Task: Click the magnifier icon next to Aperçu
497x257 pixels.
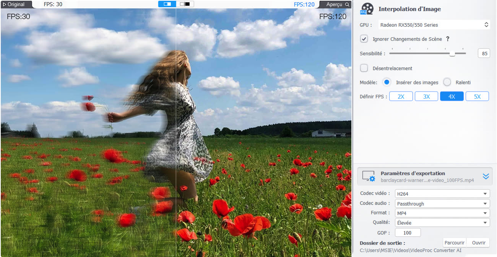Action: (x=347, y=5)
